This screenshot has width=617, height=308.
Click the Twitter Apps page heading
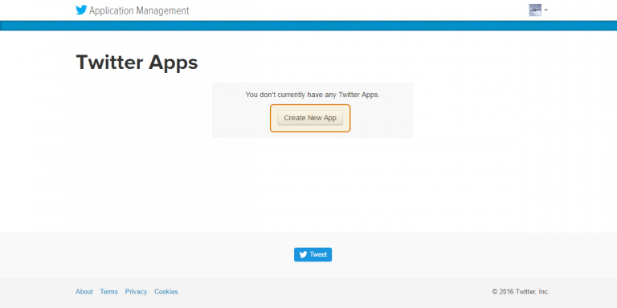(137, 63)
